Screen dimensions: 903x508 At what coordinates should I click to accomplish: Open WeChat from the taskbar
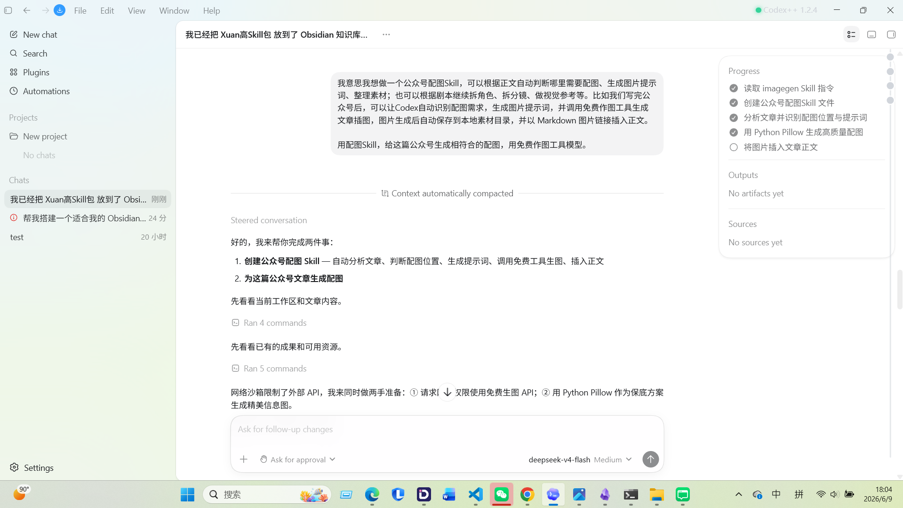coord(502,494)
